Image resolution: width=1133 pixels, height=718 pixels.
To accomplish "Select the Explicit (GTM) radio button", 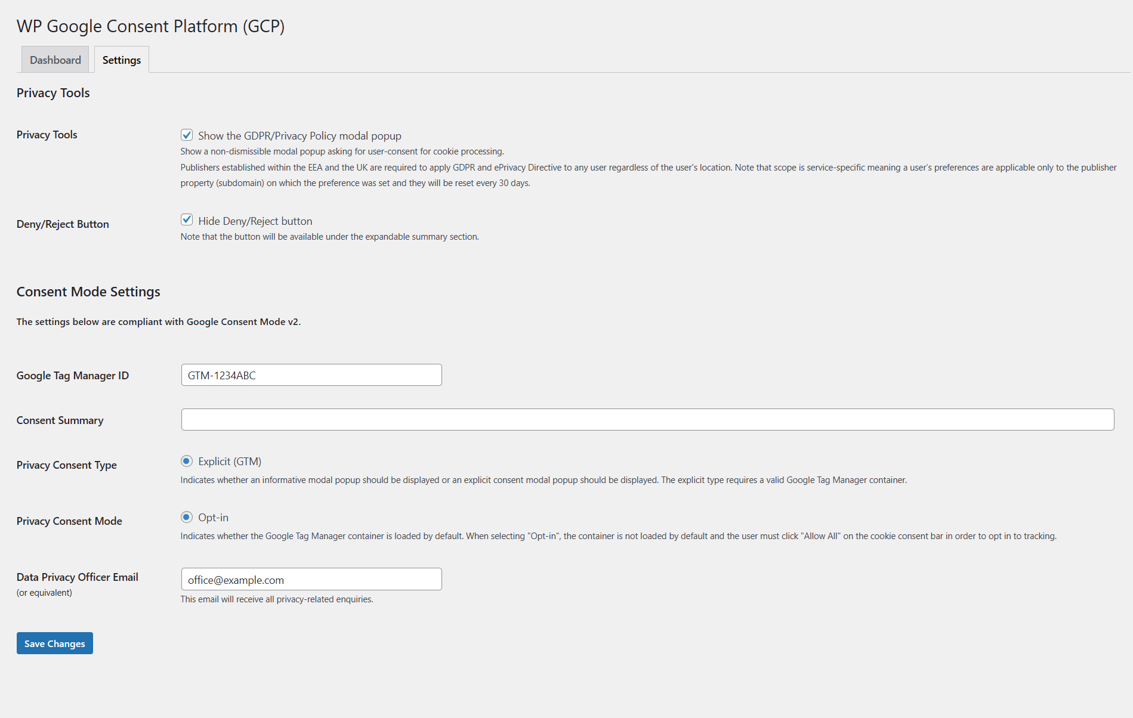I will pos(187,461).
